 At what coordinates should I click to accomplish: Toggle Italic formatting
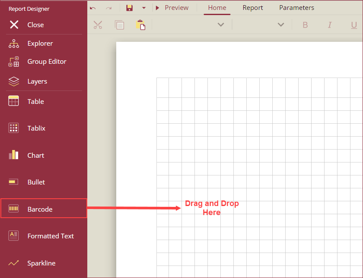tap(330, 25)
